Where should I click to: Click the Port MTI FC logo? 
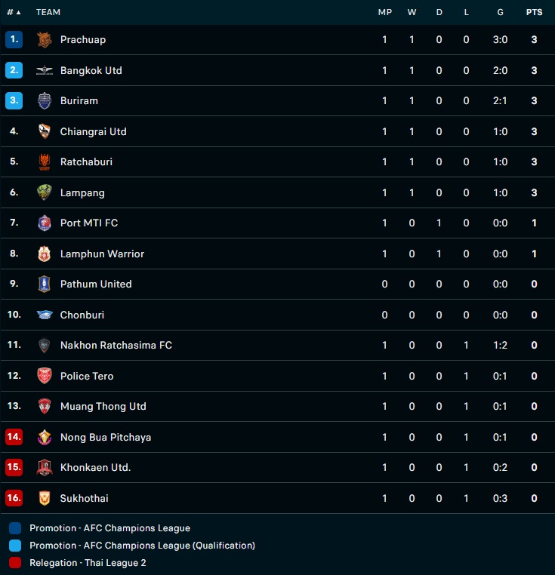click(x=45, y=223)
